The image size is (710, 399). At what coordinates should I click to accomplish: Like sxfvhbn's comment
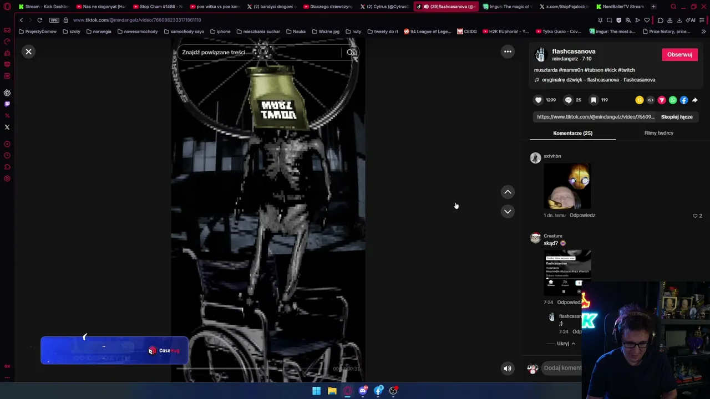click(x=695, y=216)
